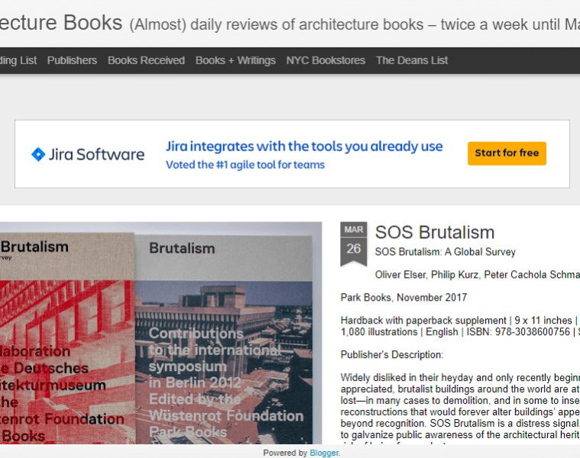
Task: Select the NYC Bookstores menu item
Action: coord(326,60)
